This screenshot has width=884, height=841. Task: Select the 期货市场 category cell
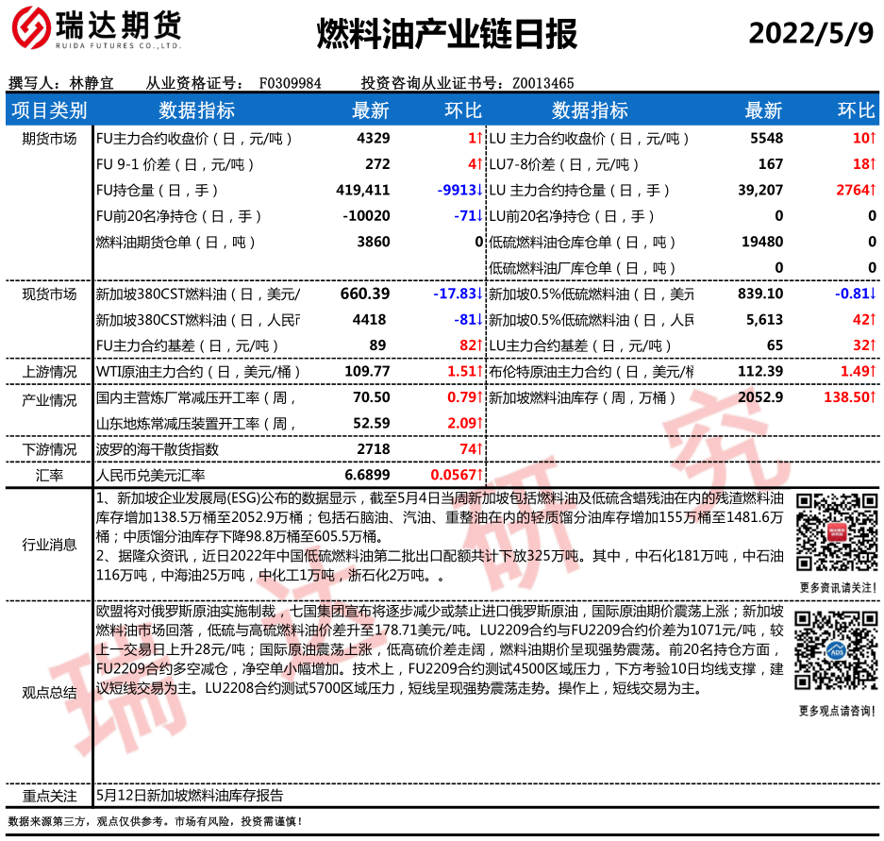(49, 139)
